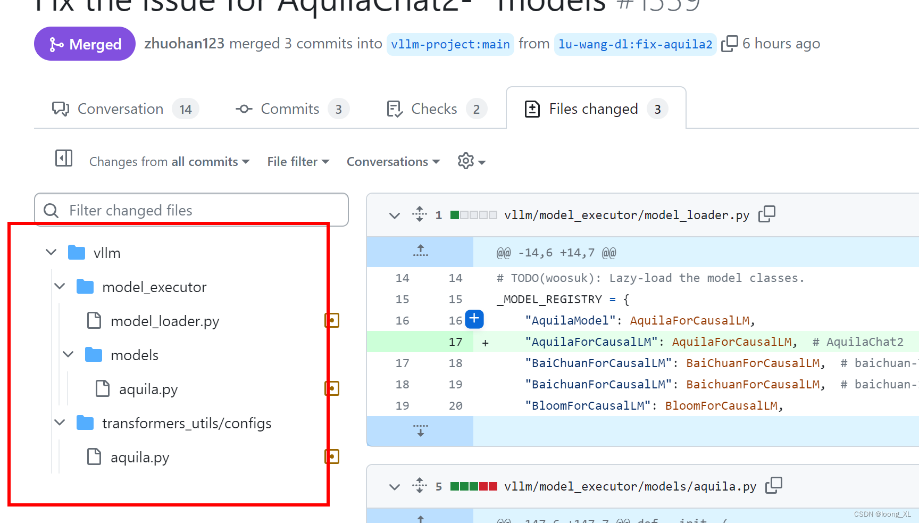Focus the Filter changed files field
Image resolution: width=919 pixels, height=523 pixels.
(191, 210)
